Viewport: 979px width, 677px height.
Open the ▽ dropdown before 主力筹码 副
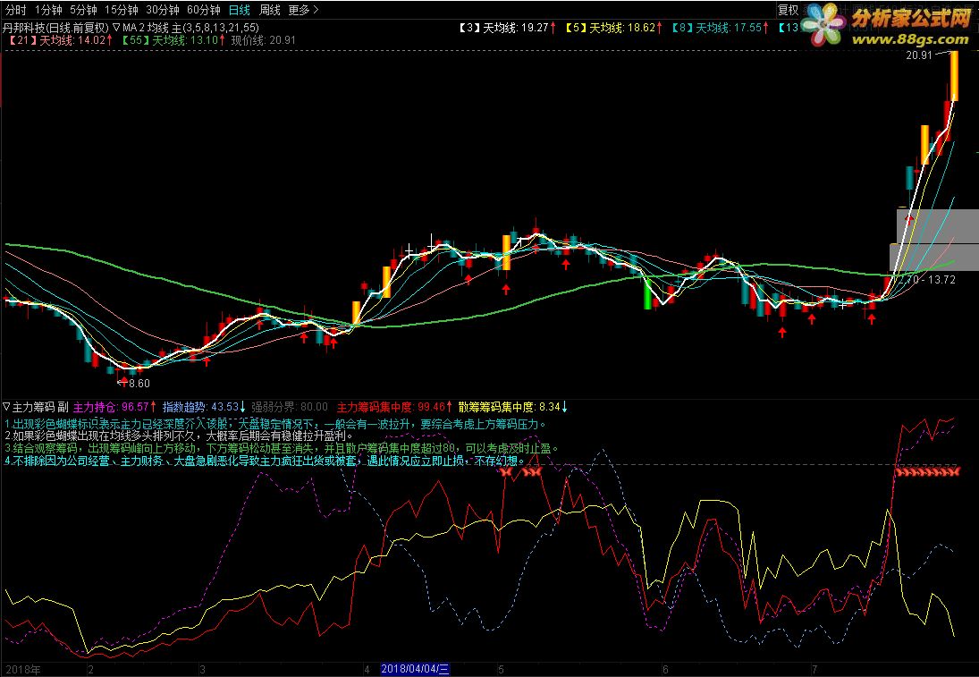click(x=7, y=407)
